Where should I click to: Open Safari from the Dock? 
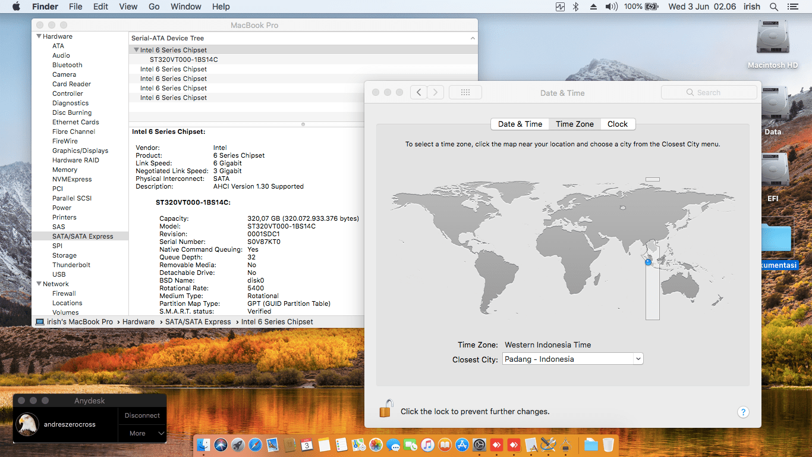pos(255,445)
